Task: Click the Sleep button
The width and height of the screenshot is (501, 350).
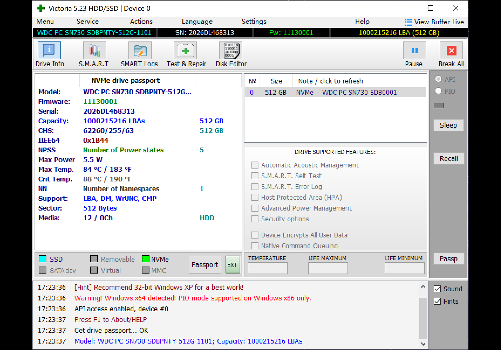Action: pyautogui.click(x=448, y=125)
